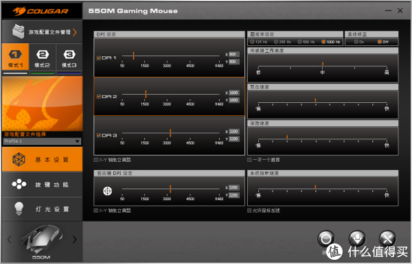Turn angle snapping Off

[380, 42]
